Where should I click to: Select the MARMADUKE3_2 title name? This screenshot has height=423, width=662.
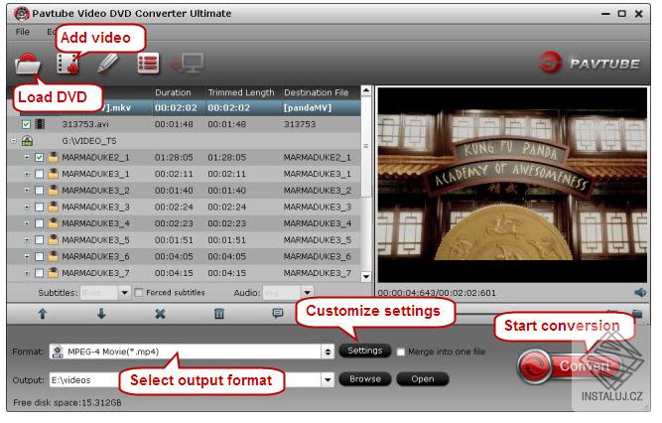pyautogui.click(x=95, y=191)
